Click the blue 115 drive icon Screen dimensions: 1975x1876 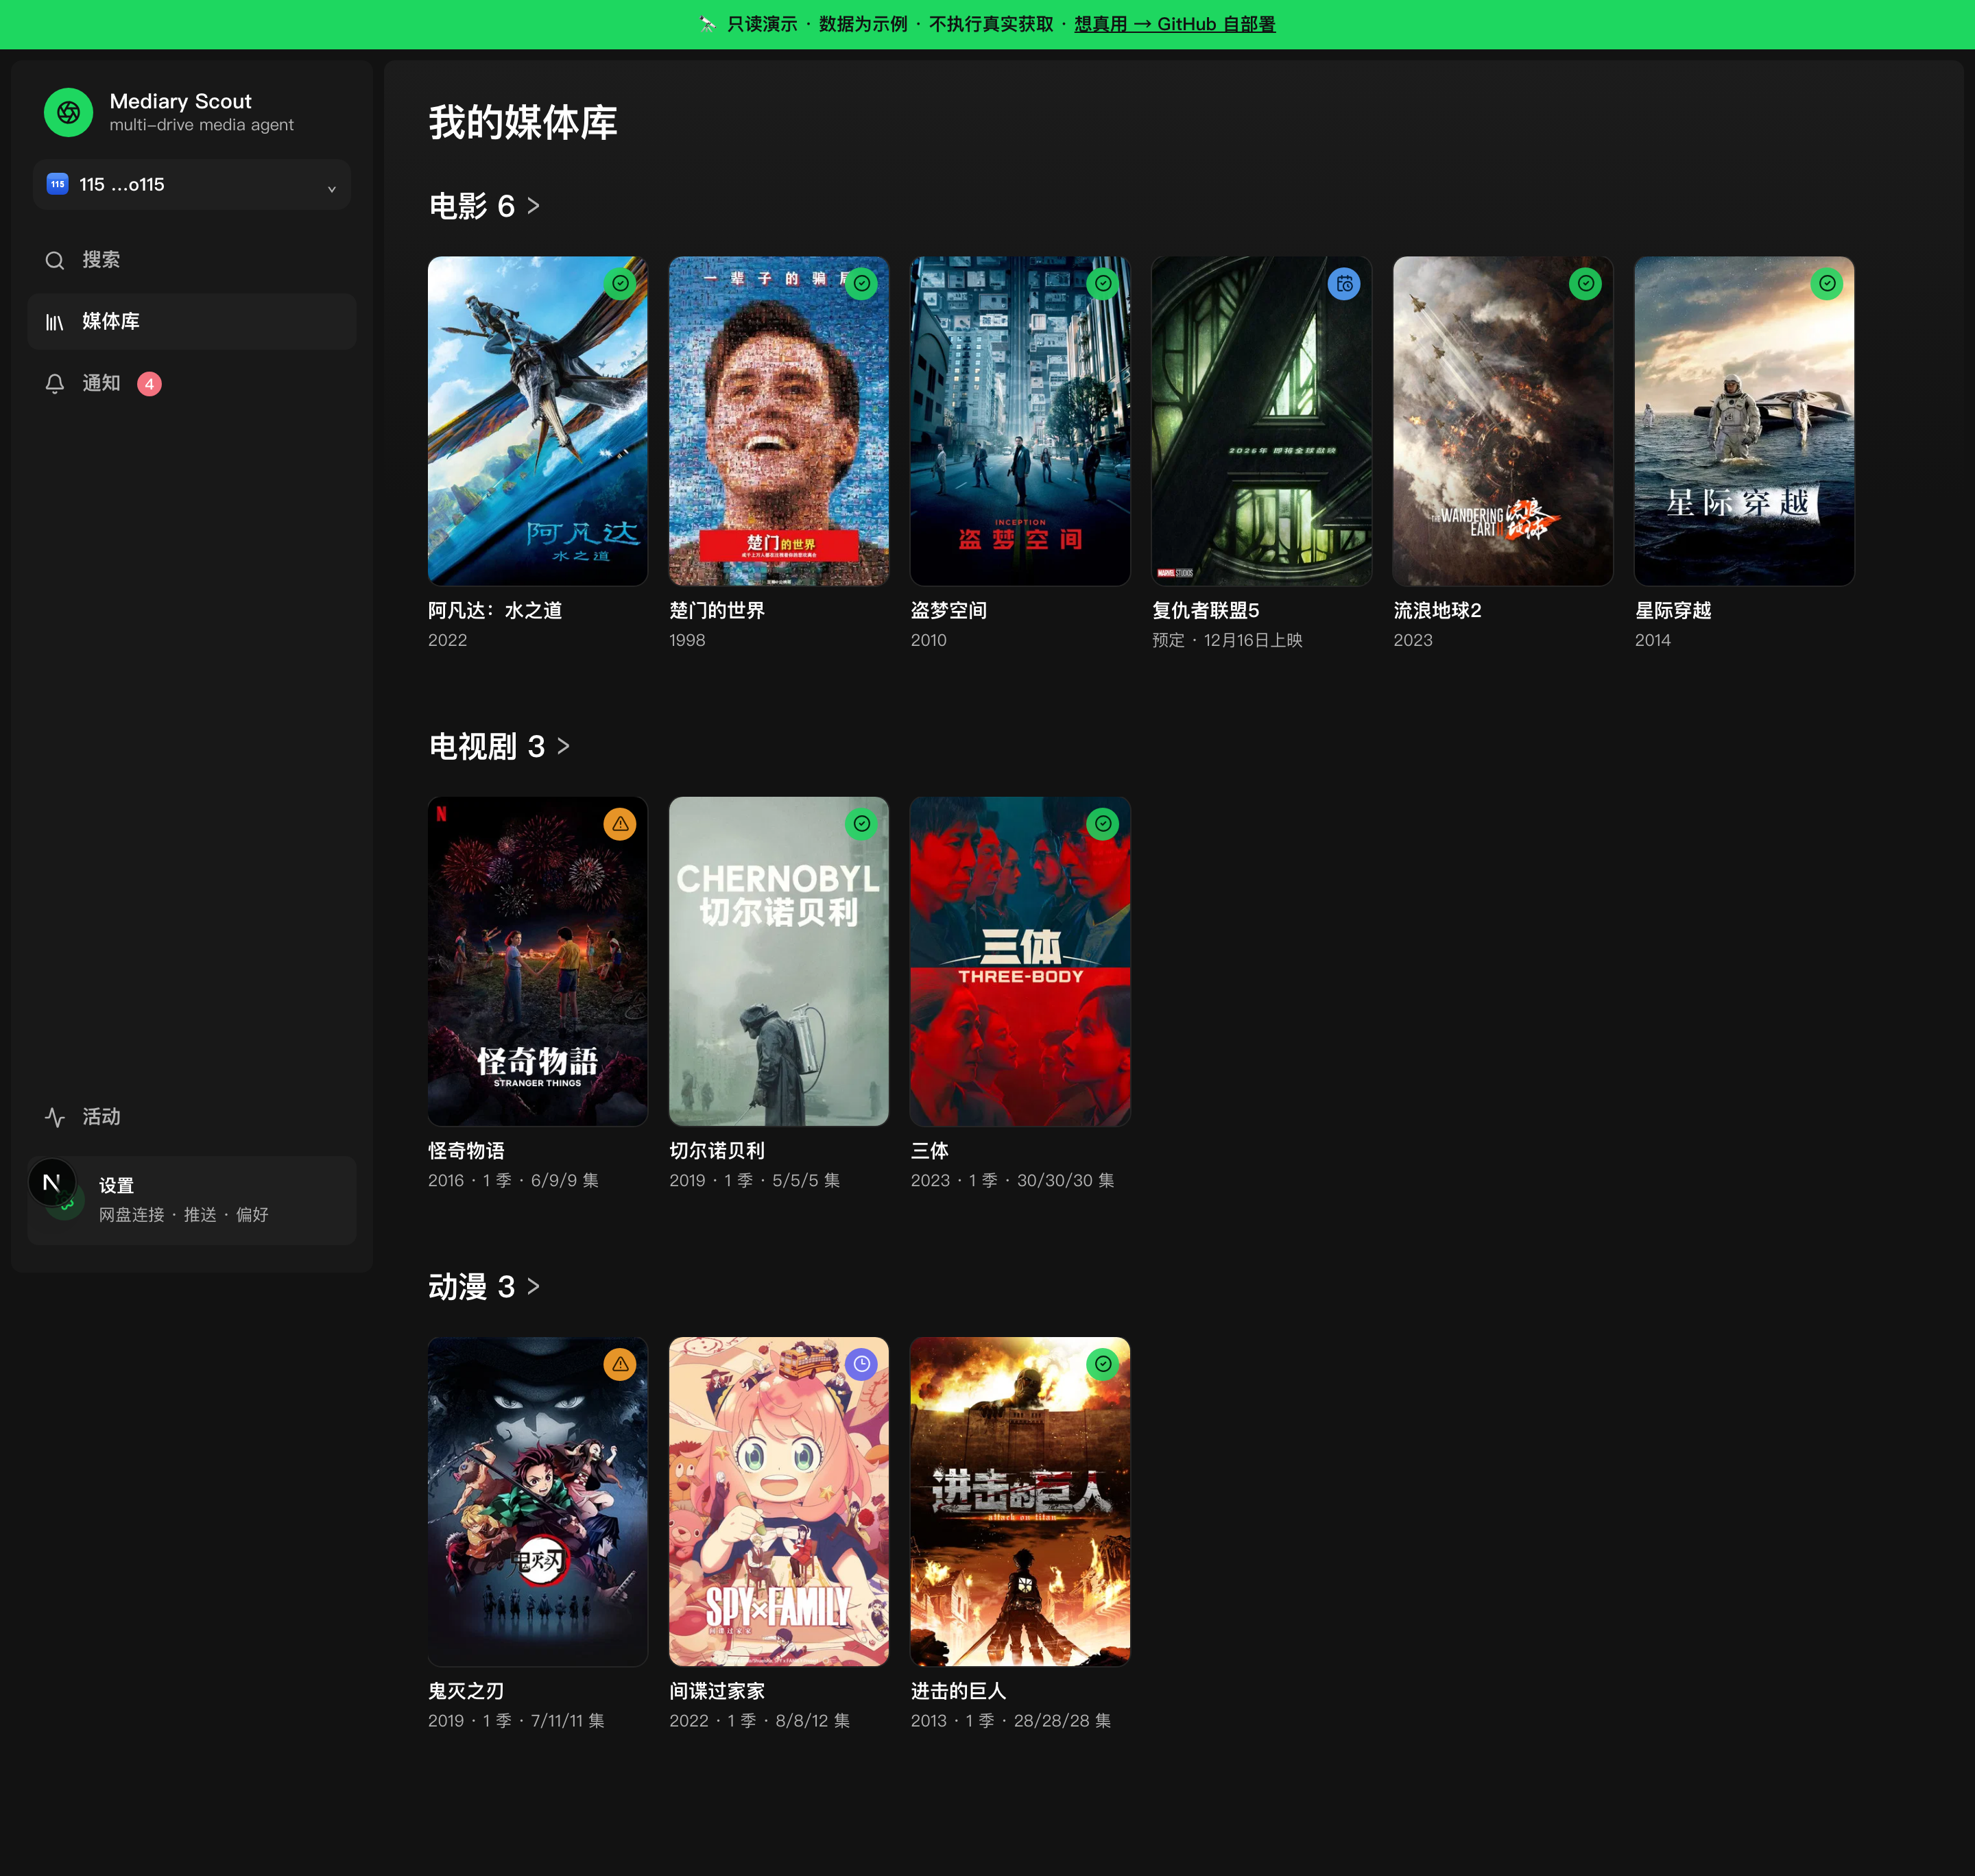(58, 184)
